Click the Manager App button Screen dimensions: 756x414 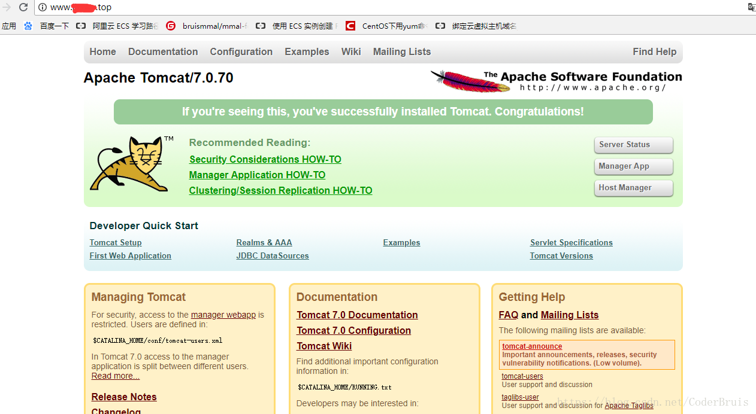(x=634, y=166)
